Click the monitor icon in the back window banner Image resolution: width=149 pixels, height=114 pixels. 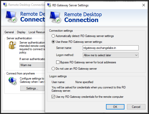point(11,17)
